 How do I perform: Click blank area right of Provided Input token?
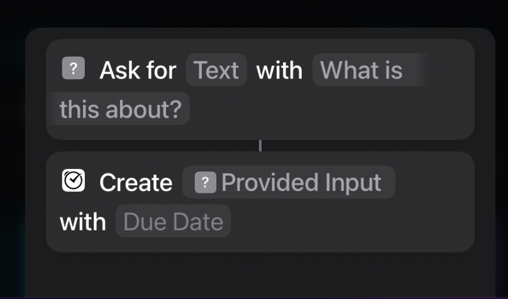coord(434,182)
